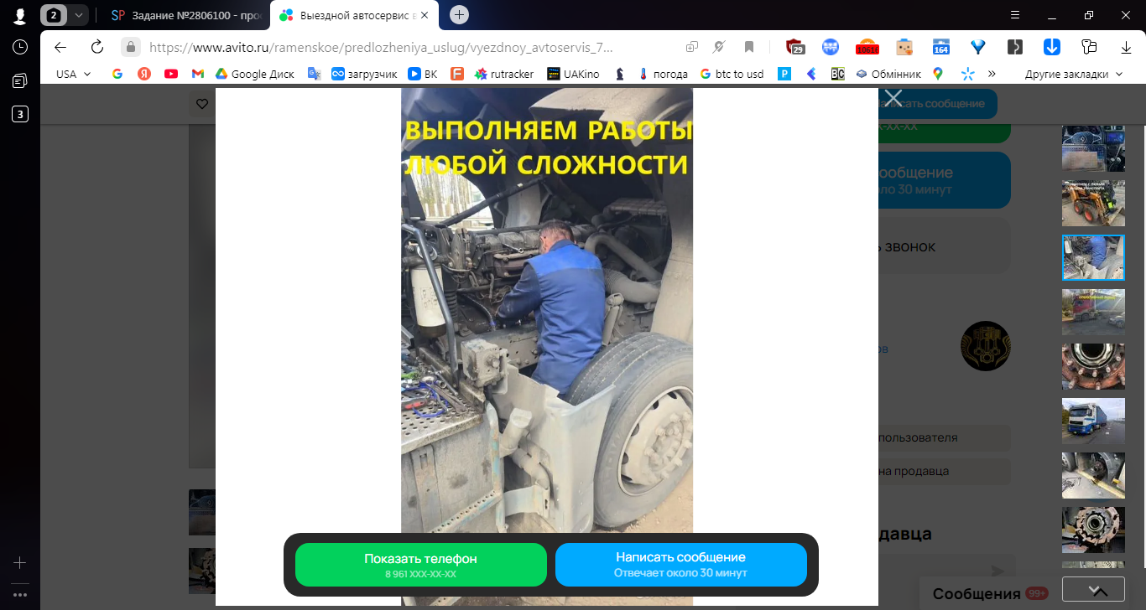Open the blue download-arrow extension icon
The image size is (1146, 610).
pos(1052,47)
